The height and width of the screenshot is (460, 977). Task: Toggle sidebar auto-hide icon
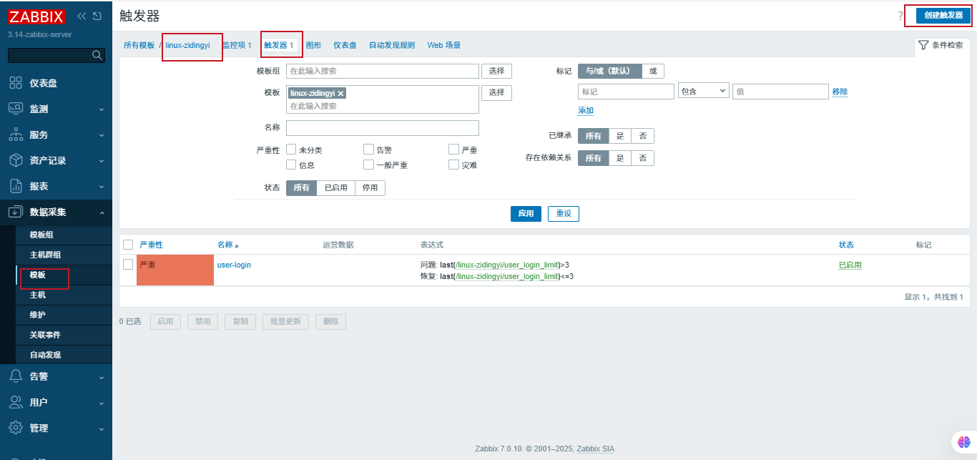click(x=97, y=16)
